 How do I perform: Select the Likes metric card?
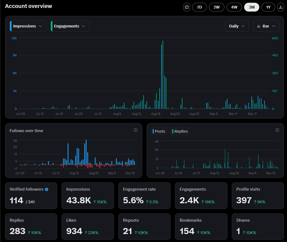[x=88, y=227]
